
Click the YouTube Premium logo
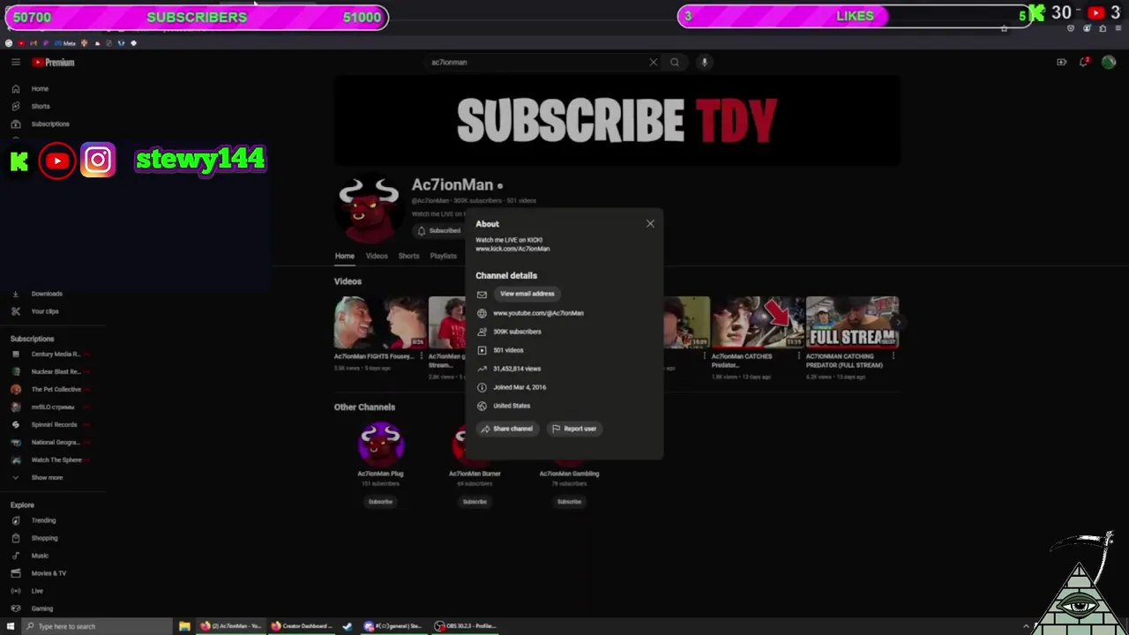(x=54, y=63)
